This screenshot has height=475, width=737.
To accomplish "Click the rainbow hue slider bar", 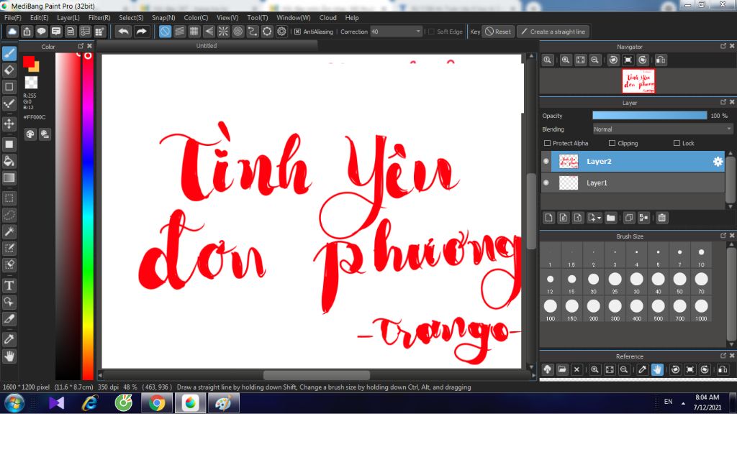I will pyautogui.click(x=88, y=216).
